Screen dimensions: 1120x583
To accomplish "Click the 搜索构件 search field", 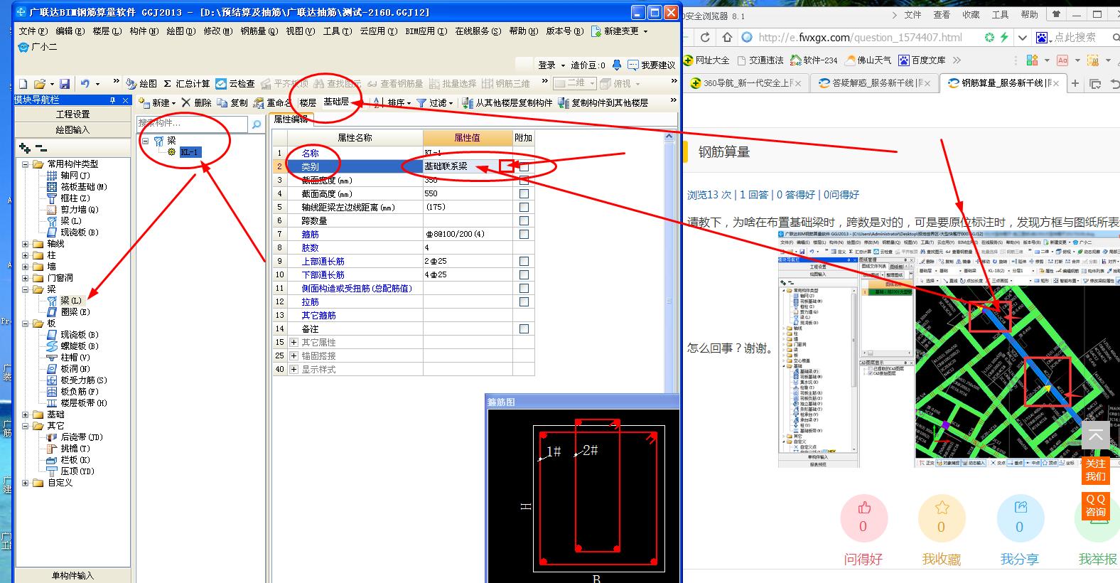I will click(193, 124).
